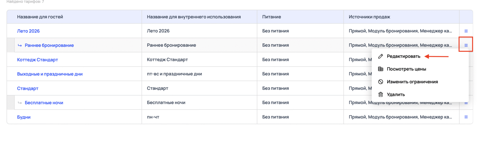Screen dimensions: 480x153
Task: Click the Коттедж Стандарт tariff link
Action: 37,60
